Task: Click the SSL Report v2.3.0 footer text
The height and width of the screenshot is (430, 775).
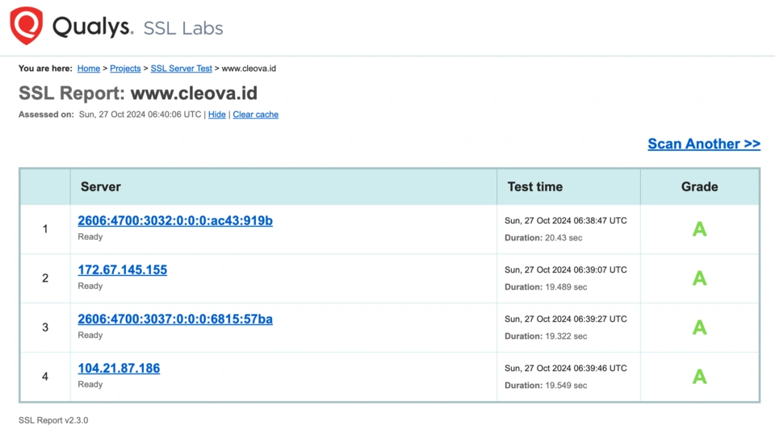Action: pos(53,420)
